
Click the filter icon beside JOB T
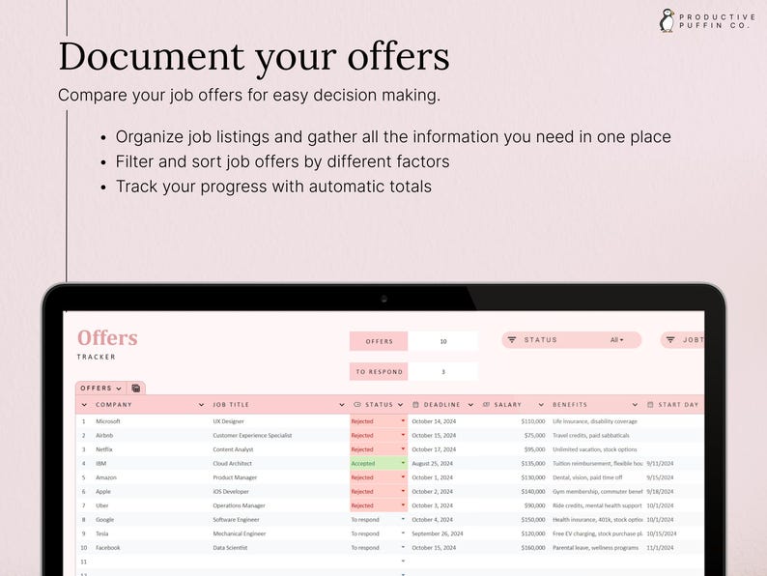click(670, 339)
